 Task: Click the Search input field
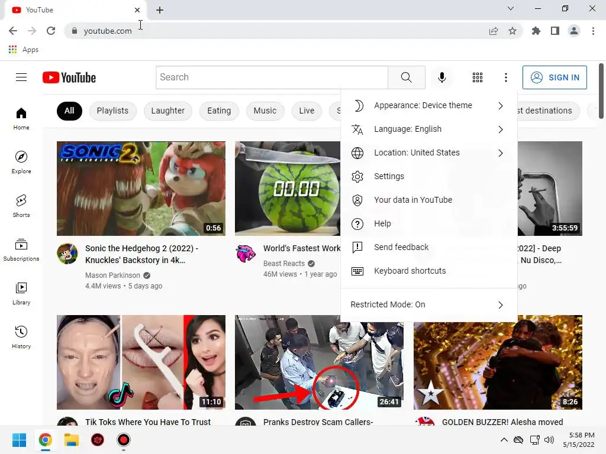272,77
